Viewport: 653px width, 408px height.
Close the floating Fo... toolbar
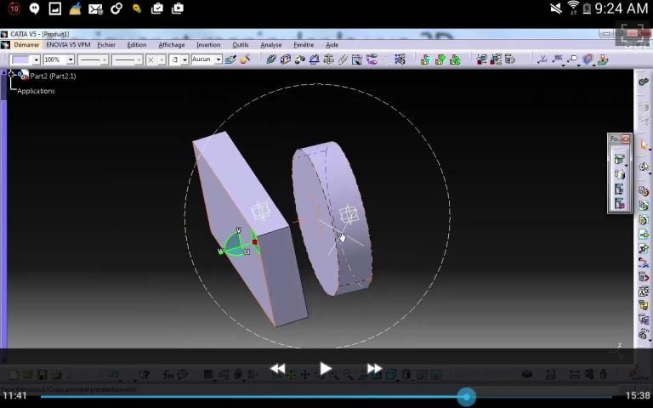pos(626,139)
